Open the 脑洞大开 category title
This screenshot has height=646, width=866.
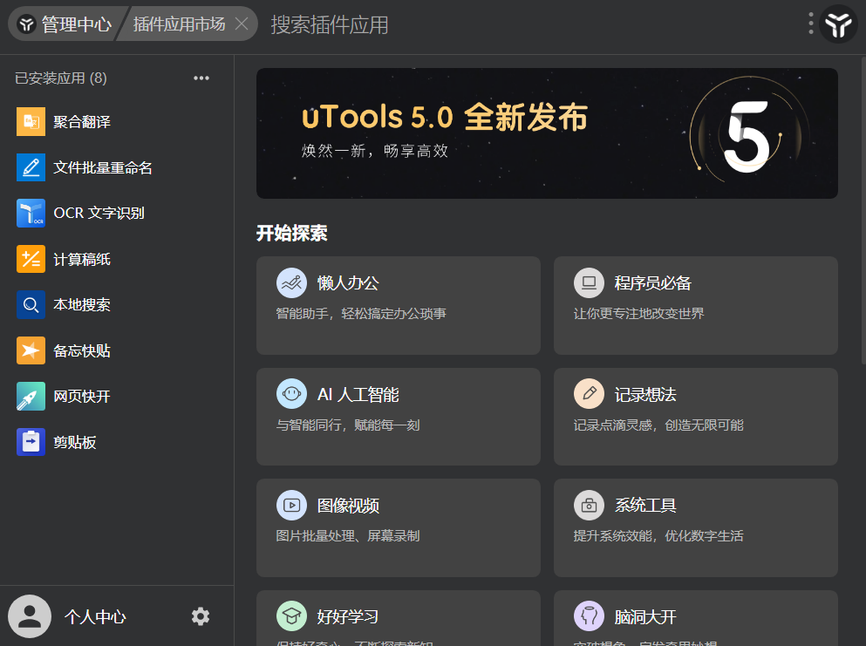click(x=645, y=616)
